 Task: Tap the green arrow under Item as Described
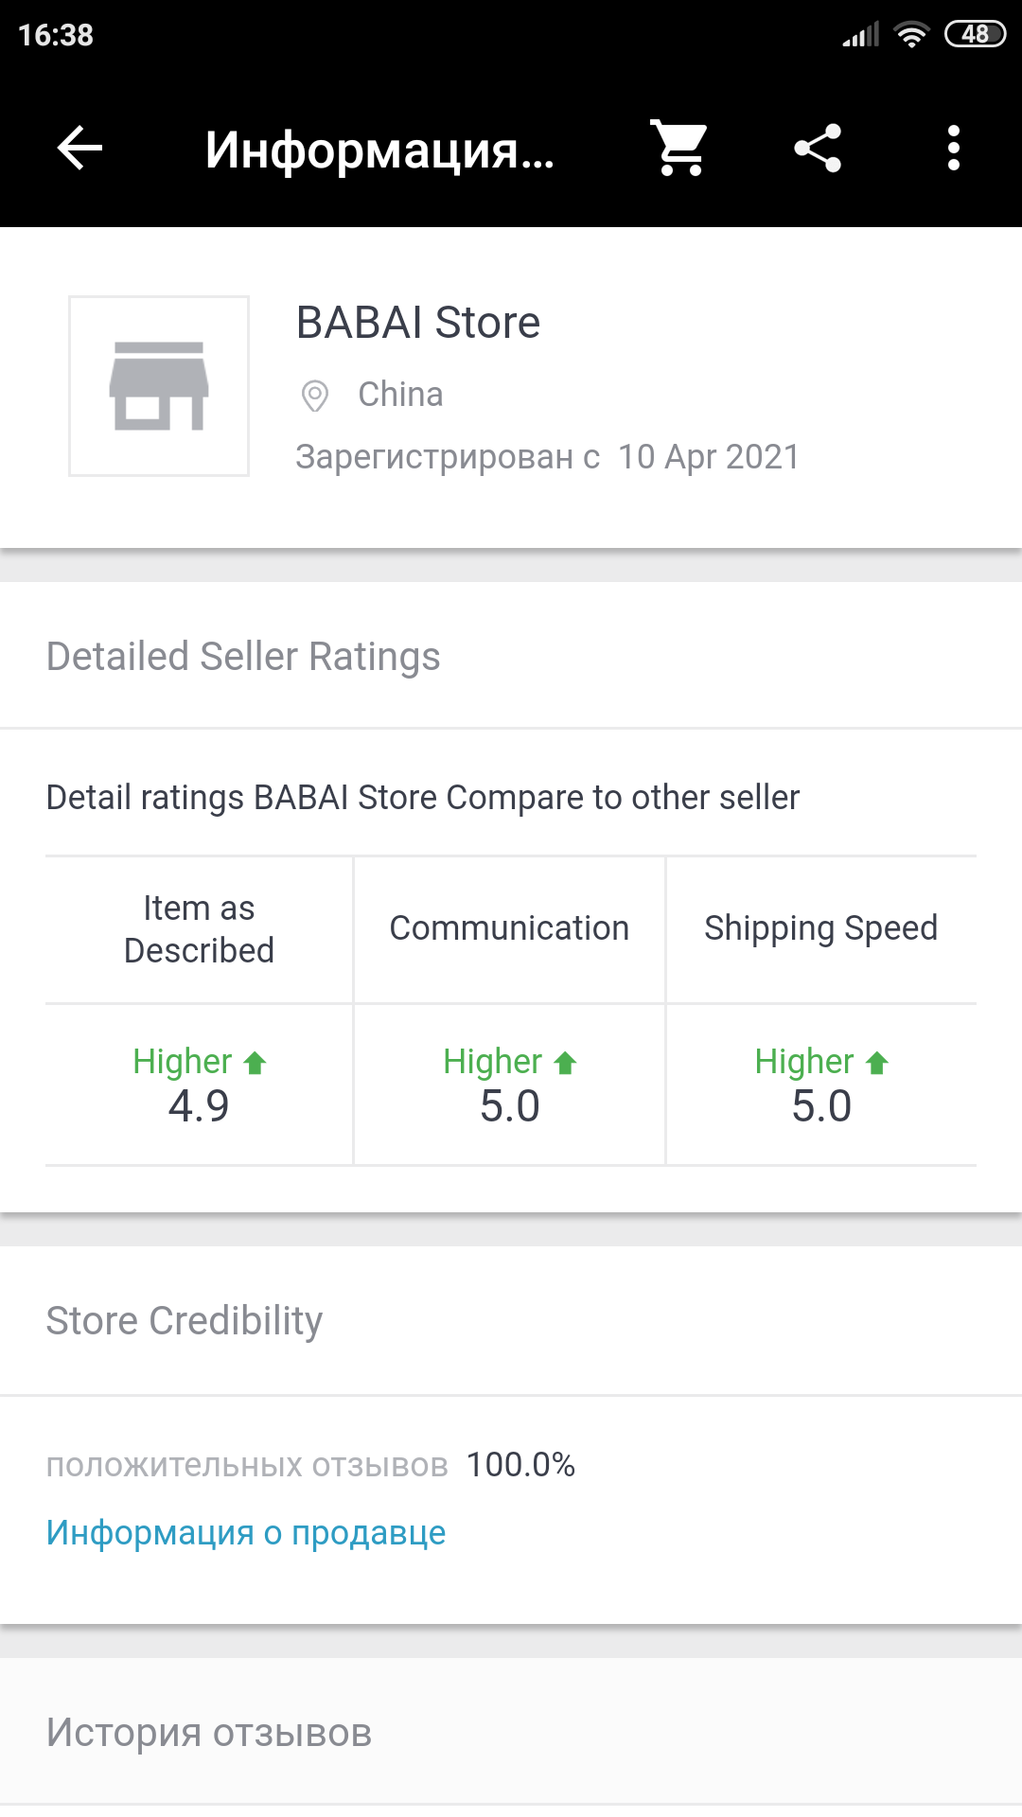255,1063
